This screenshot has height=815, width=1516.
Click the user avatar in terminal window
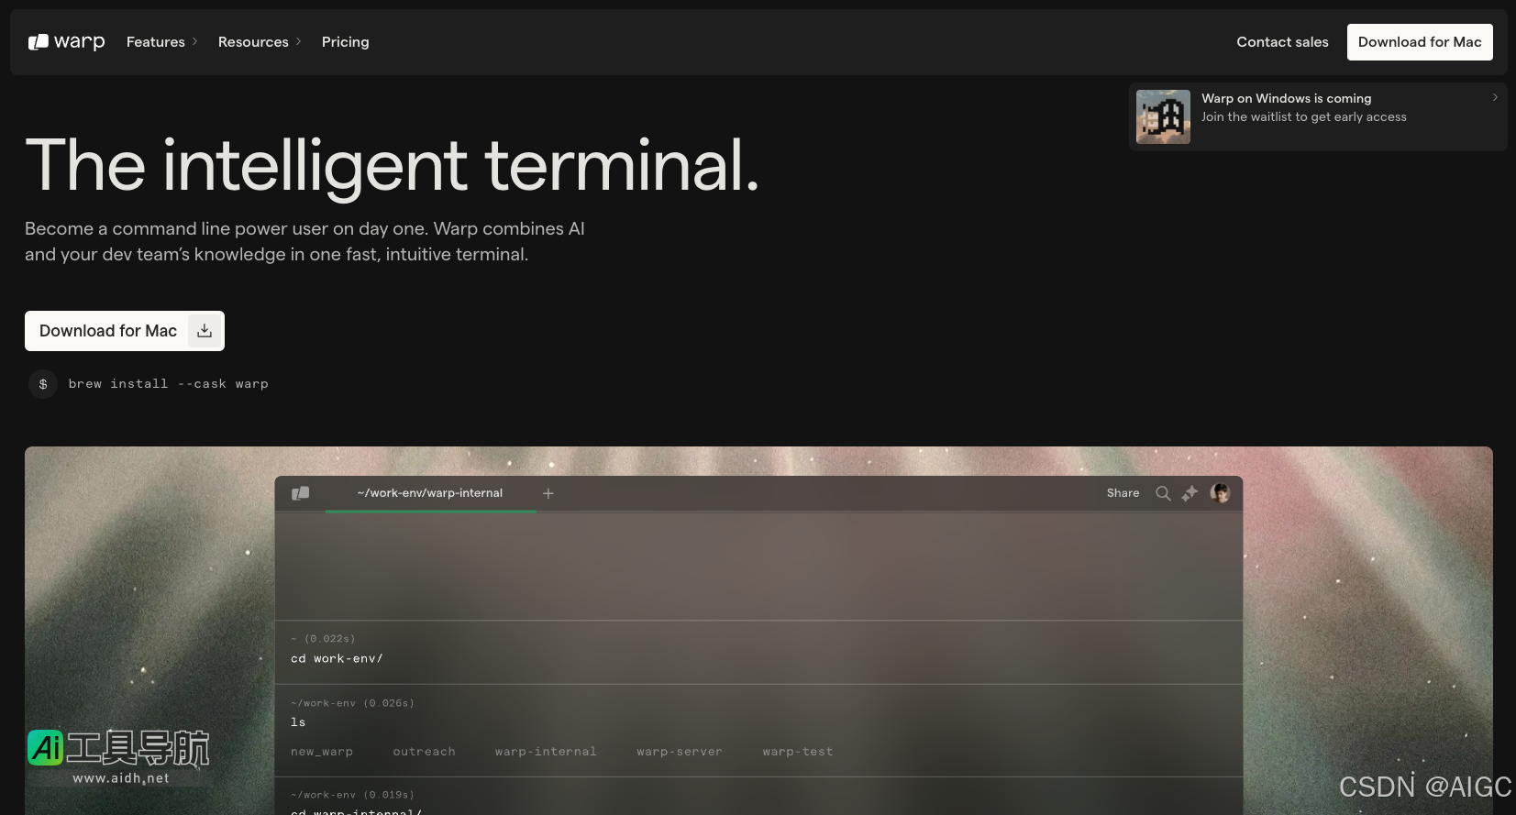1220,493
